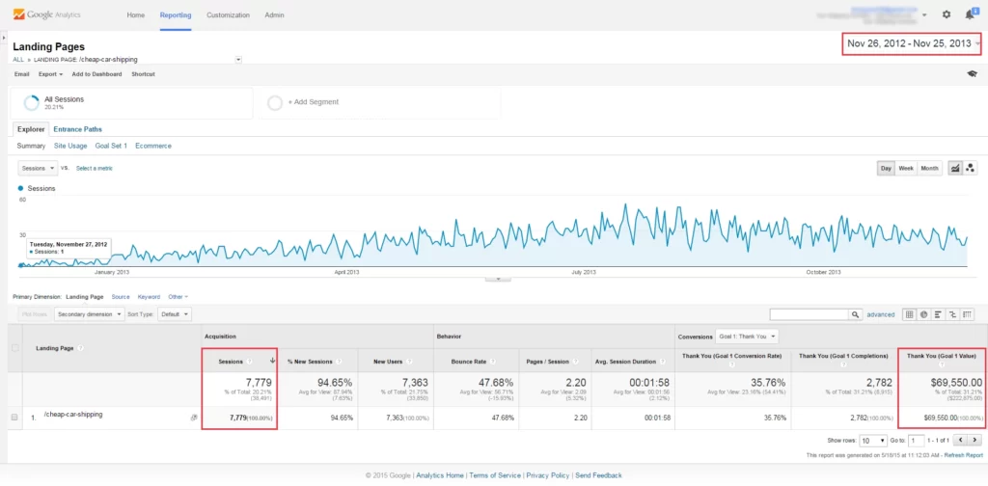
Task: Set graph interval to Week
Action: coord(906,168)
